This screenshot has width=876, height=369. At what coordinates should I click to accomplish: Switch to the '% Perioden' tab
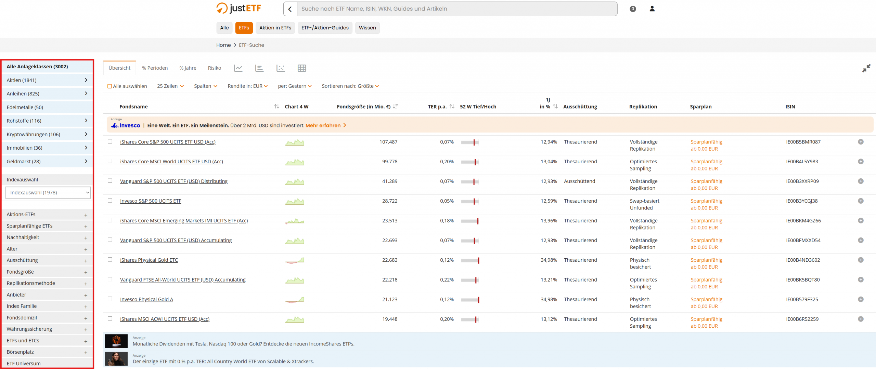pyautogui.click(x=155, y=68)
